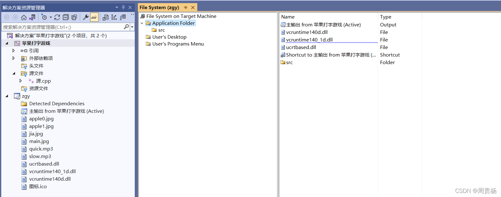Screen dimensions: 501x197
Task: Select the File System (zgy) tab
Action: pos(159,7)
